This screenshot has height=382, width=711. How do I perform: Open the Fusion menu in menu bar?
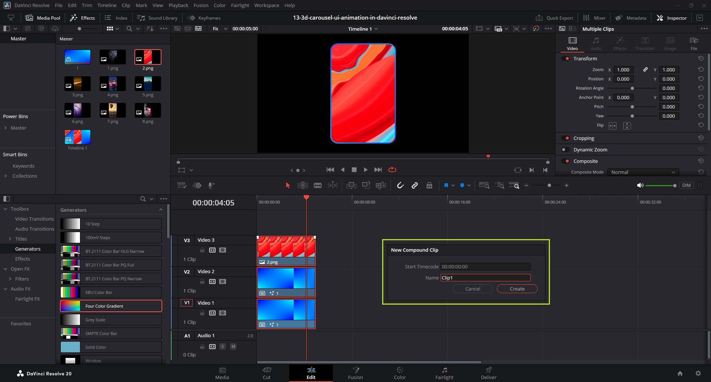pos(201,5)
